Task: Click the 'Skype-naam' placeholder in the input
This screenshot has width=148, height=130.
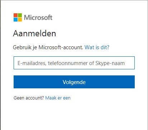Action: (x=110, y=63)
